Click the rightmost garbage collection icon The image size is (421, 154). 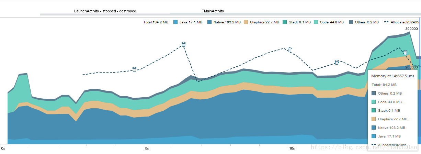tap(405, 53)
